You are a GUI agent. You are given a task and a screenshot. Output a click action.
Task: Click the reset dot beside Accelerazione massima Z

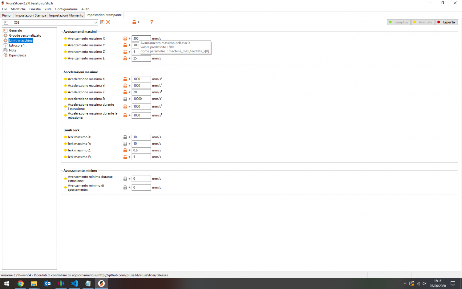(x=129, y=92)
